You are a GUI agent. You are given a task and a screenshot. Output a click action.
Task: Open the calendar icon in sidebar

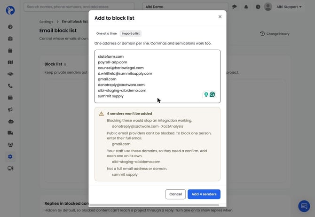[x=10, y=50]
